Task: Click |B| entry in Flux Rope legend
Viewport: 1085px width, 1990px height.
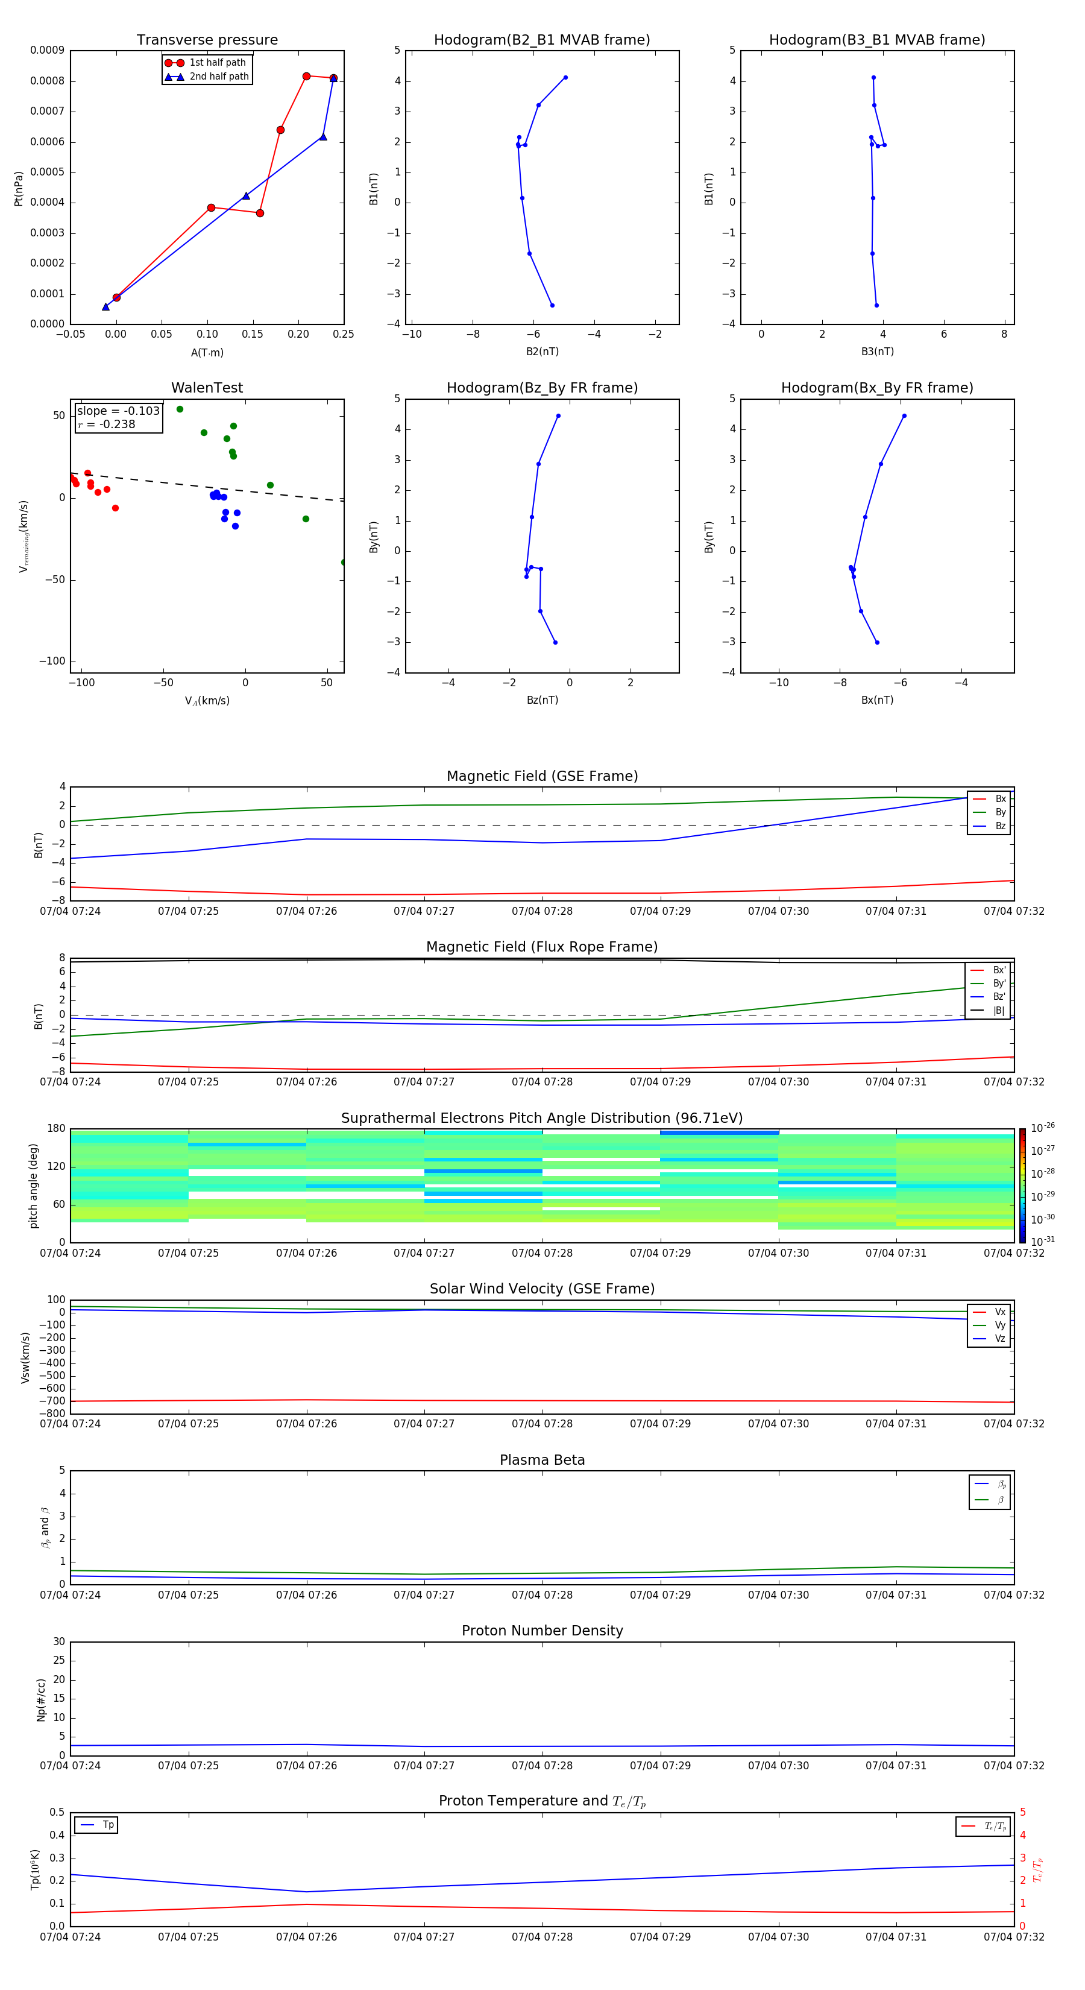Action: (x=988, y=1011)
